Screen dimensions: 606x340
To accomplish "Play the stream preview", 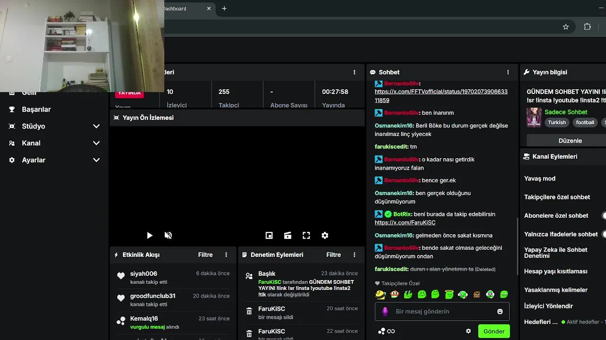I will pyautogui.click(x=150, y=235).
